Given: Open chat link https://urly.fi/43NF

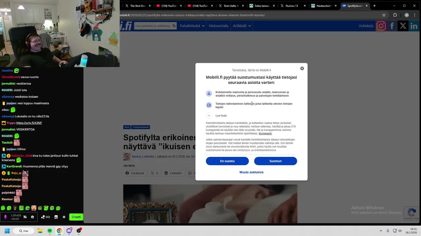Looking at the screenshot, I should click(29, 123).
